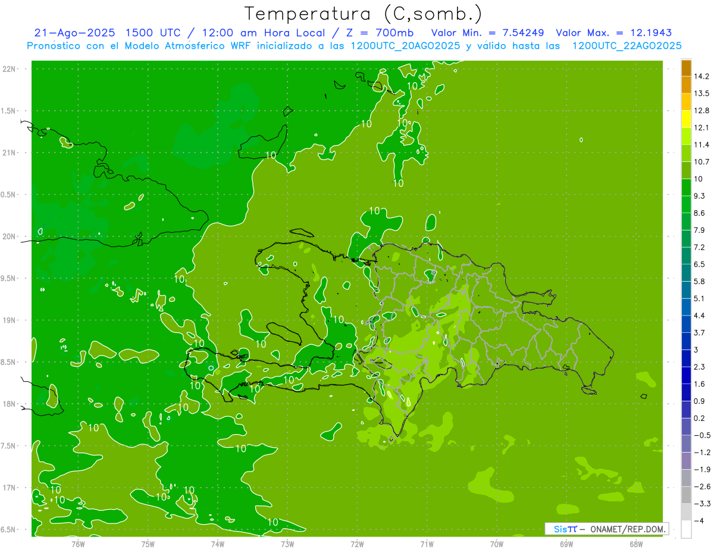Click the 71W longitude axis label
The width and height of the screenshot is (714, 552).
427,544
